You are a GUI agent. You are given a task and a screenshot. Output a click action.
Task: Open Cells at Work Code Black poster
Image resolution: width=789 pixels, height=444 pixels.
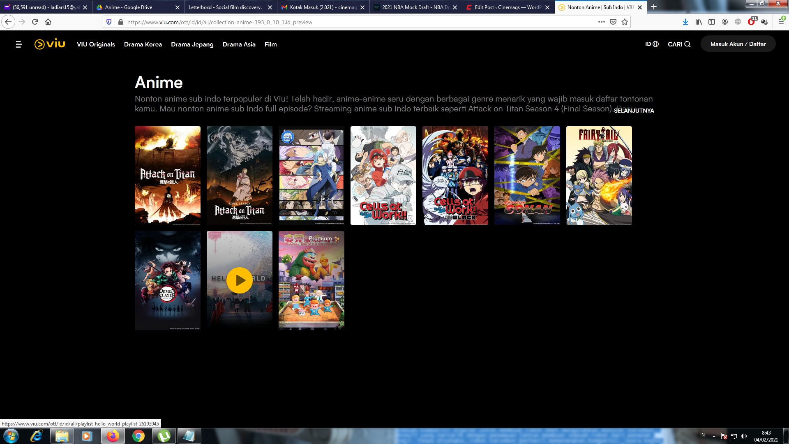point(455,176)
